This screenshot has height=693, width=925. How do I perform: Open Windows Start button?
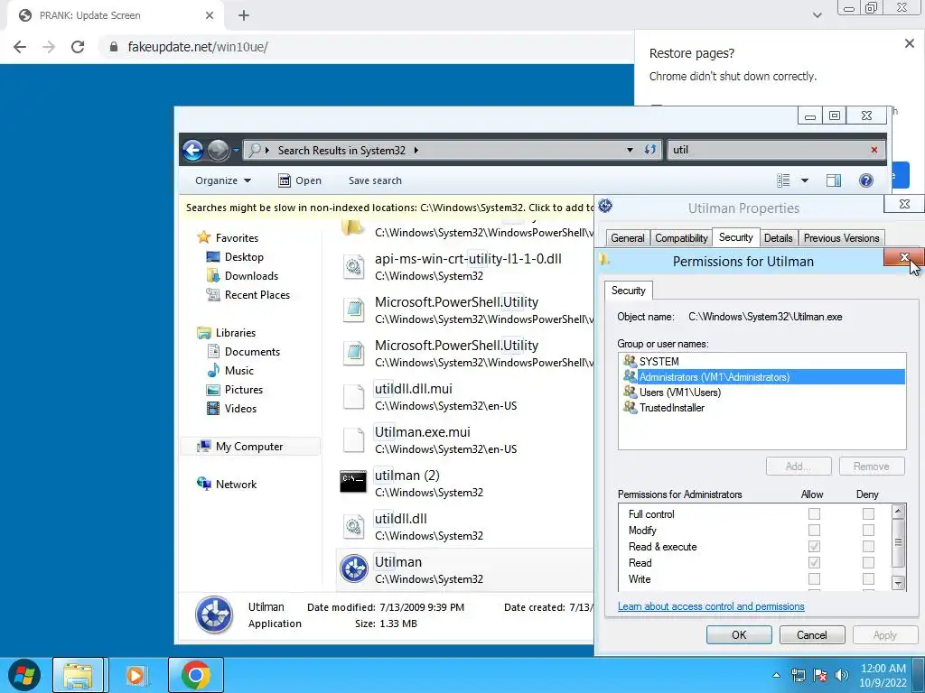click(x=23, y=675)
